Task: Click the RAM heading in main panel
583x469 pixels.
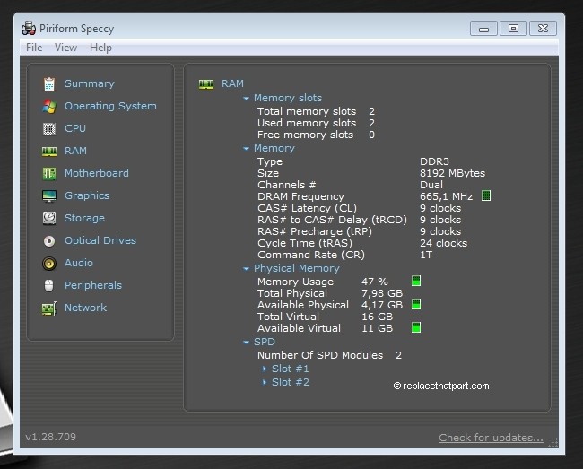Action: point(233,83)
